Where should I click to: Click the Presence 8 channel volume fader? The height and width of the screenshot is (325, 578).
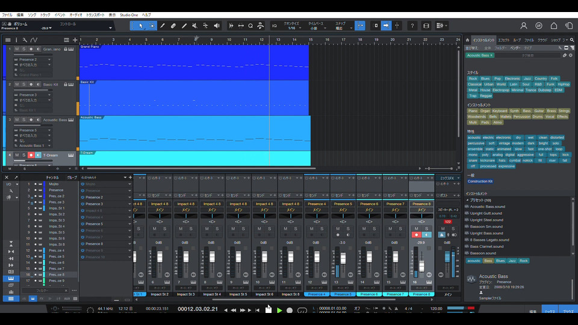421,267
